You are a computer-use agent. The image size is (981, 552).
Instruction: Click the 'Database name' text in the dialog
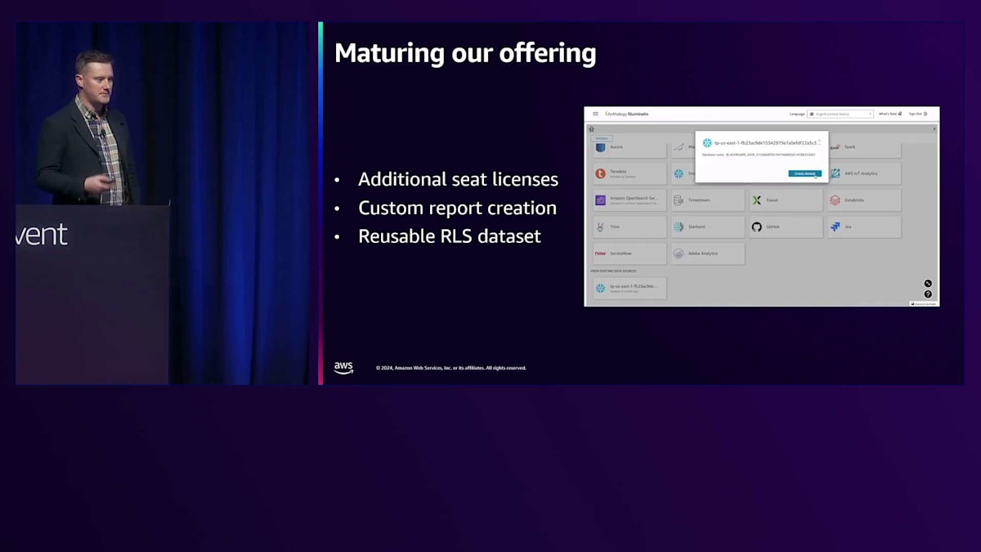point(711,155)
